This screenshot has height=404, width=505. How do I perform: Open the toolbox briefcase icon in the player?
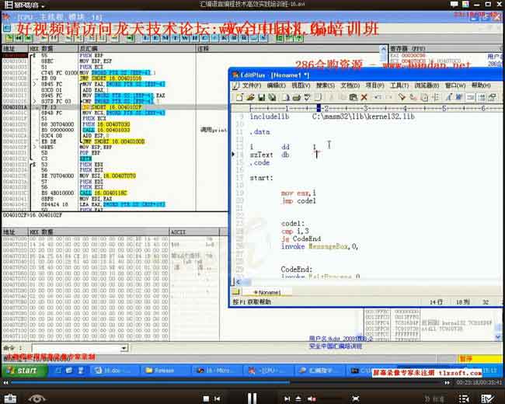(x=10, y=399)
